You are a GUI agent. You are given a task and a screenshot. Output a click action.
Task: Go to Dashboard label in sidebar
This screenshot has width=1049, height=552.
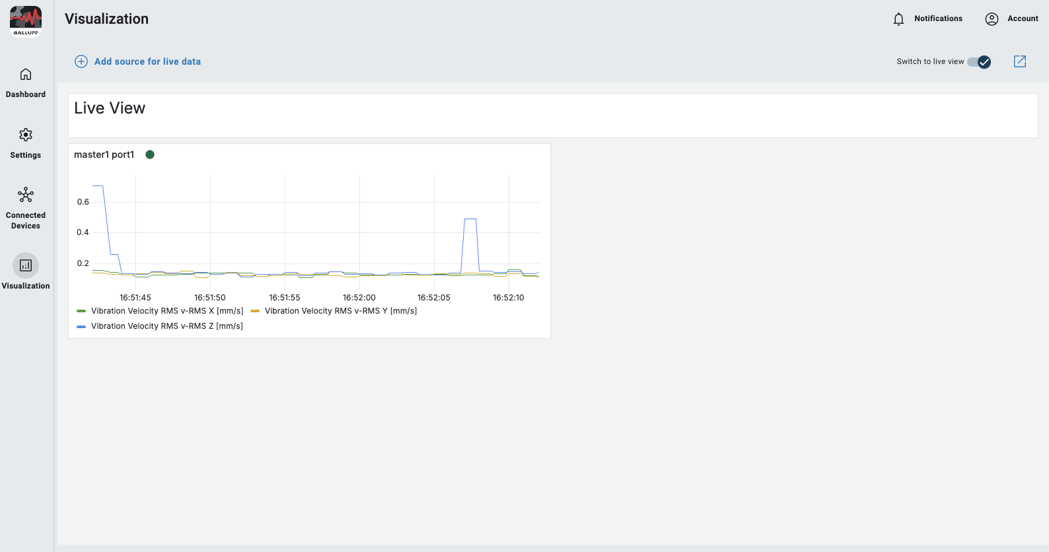(26, 94)
